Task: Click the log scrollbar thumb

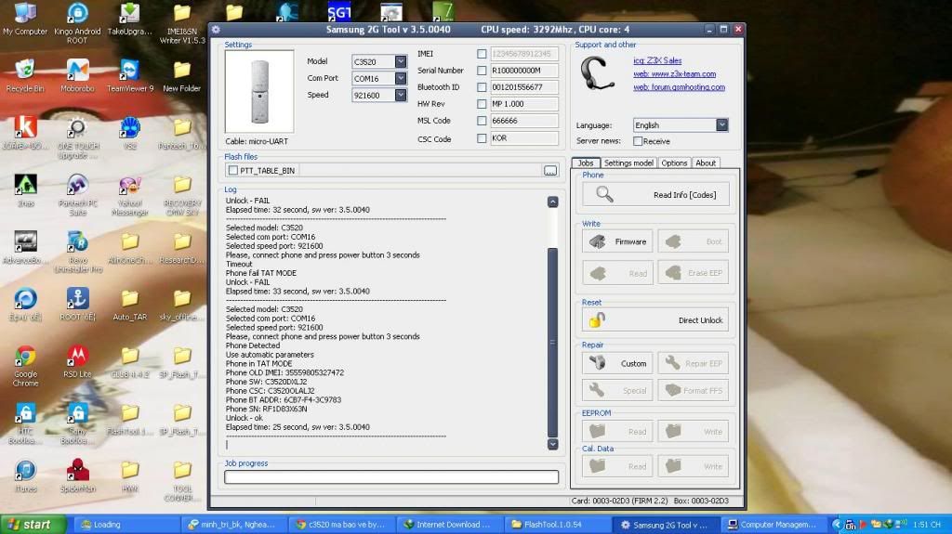Action: (552, 343)
